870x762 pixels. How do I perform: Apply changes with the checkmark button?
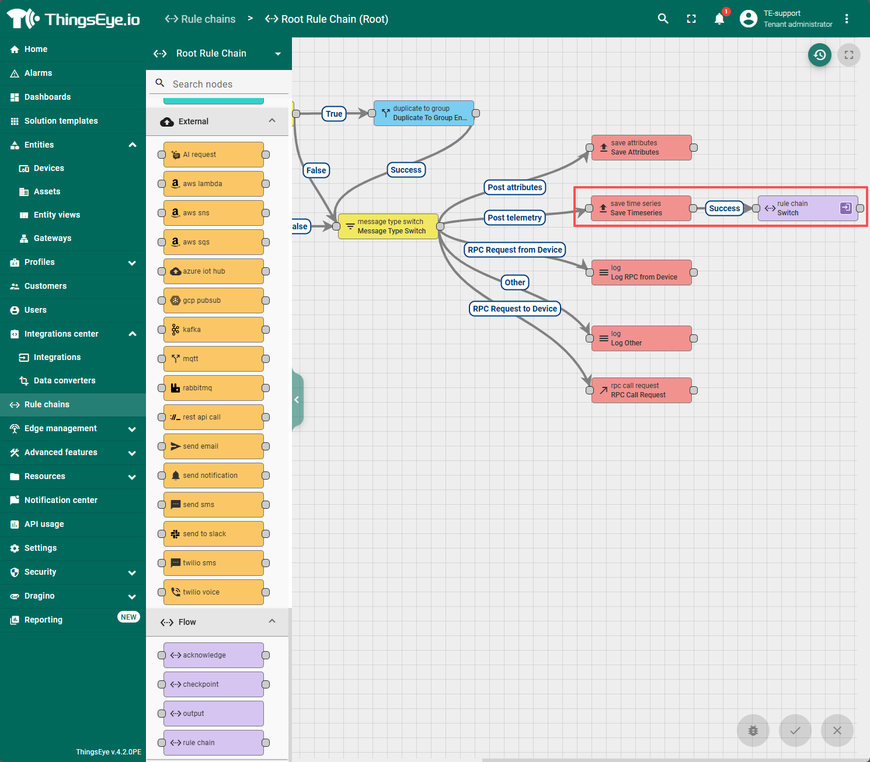[x=795, y=730]
